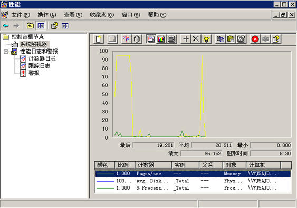Click the Forward arrow in the toolbar
297x208 pixels.
click(16, 26)
